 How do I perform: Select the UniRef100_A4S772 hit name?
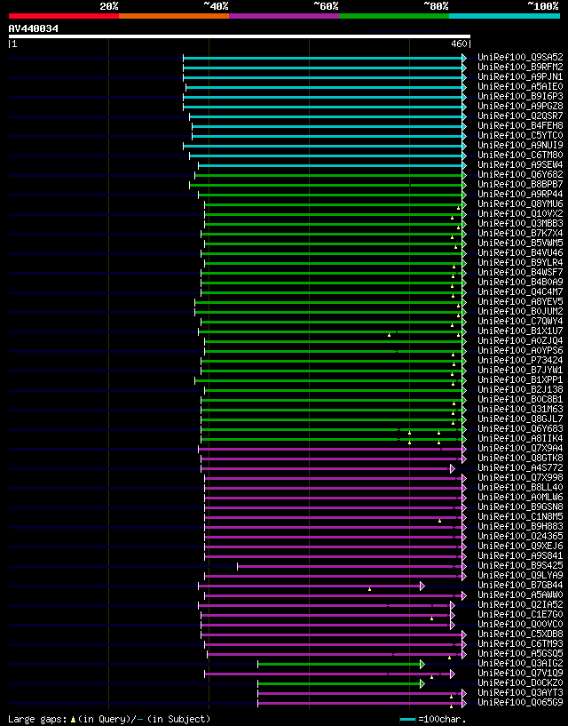(x=520, y=467)
